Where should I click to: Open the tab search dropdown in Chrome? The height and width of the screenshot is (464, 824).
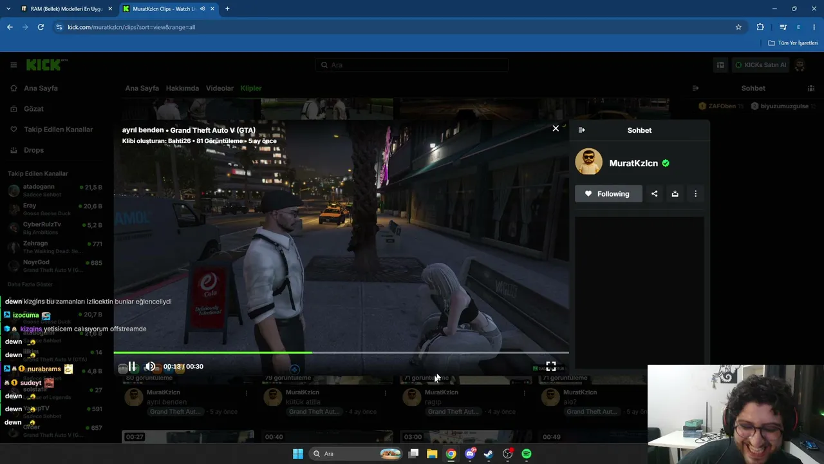pyautogui.click(x=8, y=9)
